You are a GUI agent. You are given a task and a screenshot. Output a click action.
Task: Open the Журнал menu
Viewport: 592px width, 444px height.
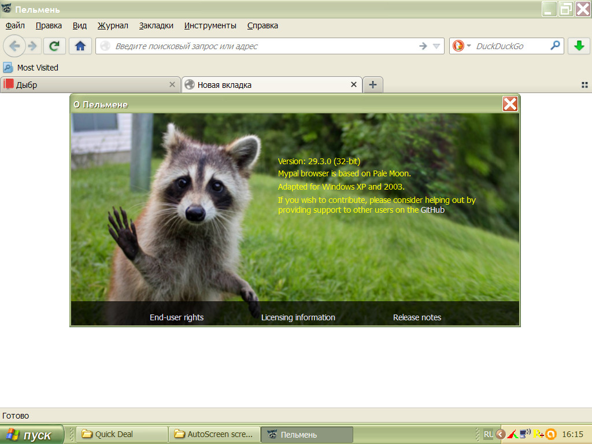[113, 25]
